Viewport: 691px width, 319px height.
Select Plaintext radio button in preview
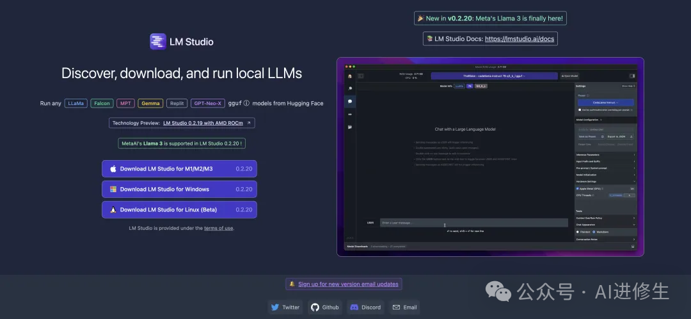[x=578, y=232]
